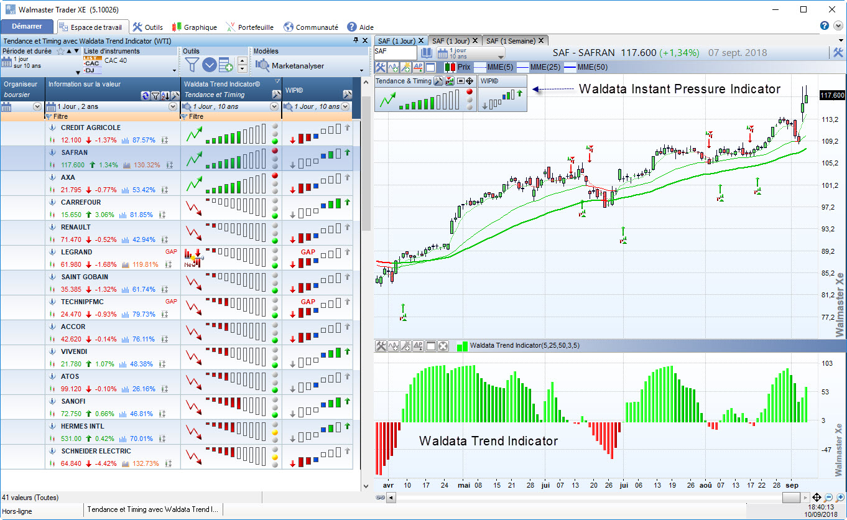Click the Démarrer button

[27, 26]
